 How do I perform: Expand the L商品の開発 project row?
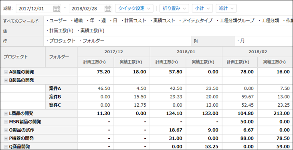point(6,114)
